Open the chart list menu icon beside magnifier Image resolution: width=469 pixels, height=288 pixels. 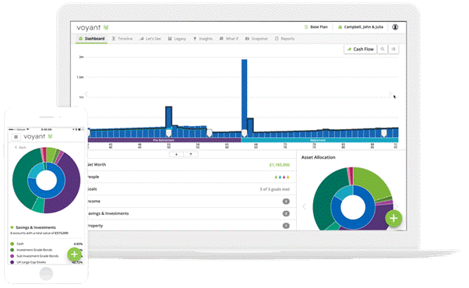click(393, 49)
